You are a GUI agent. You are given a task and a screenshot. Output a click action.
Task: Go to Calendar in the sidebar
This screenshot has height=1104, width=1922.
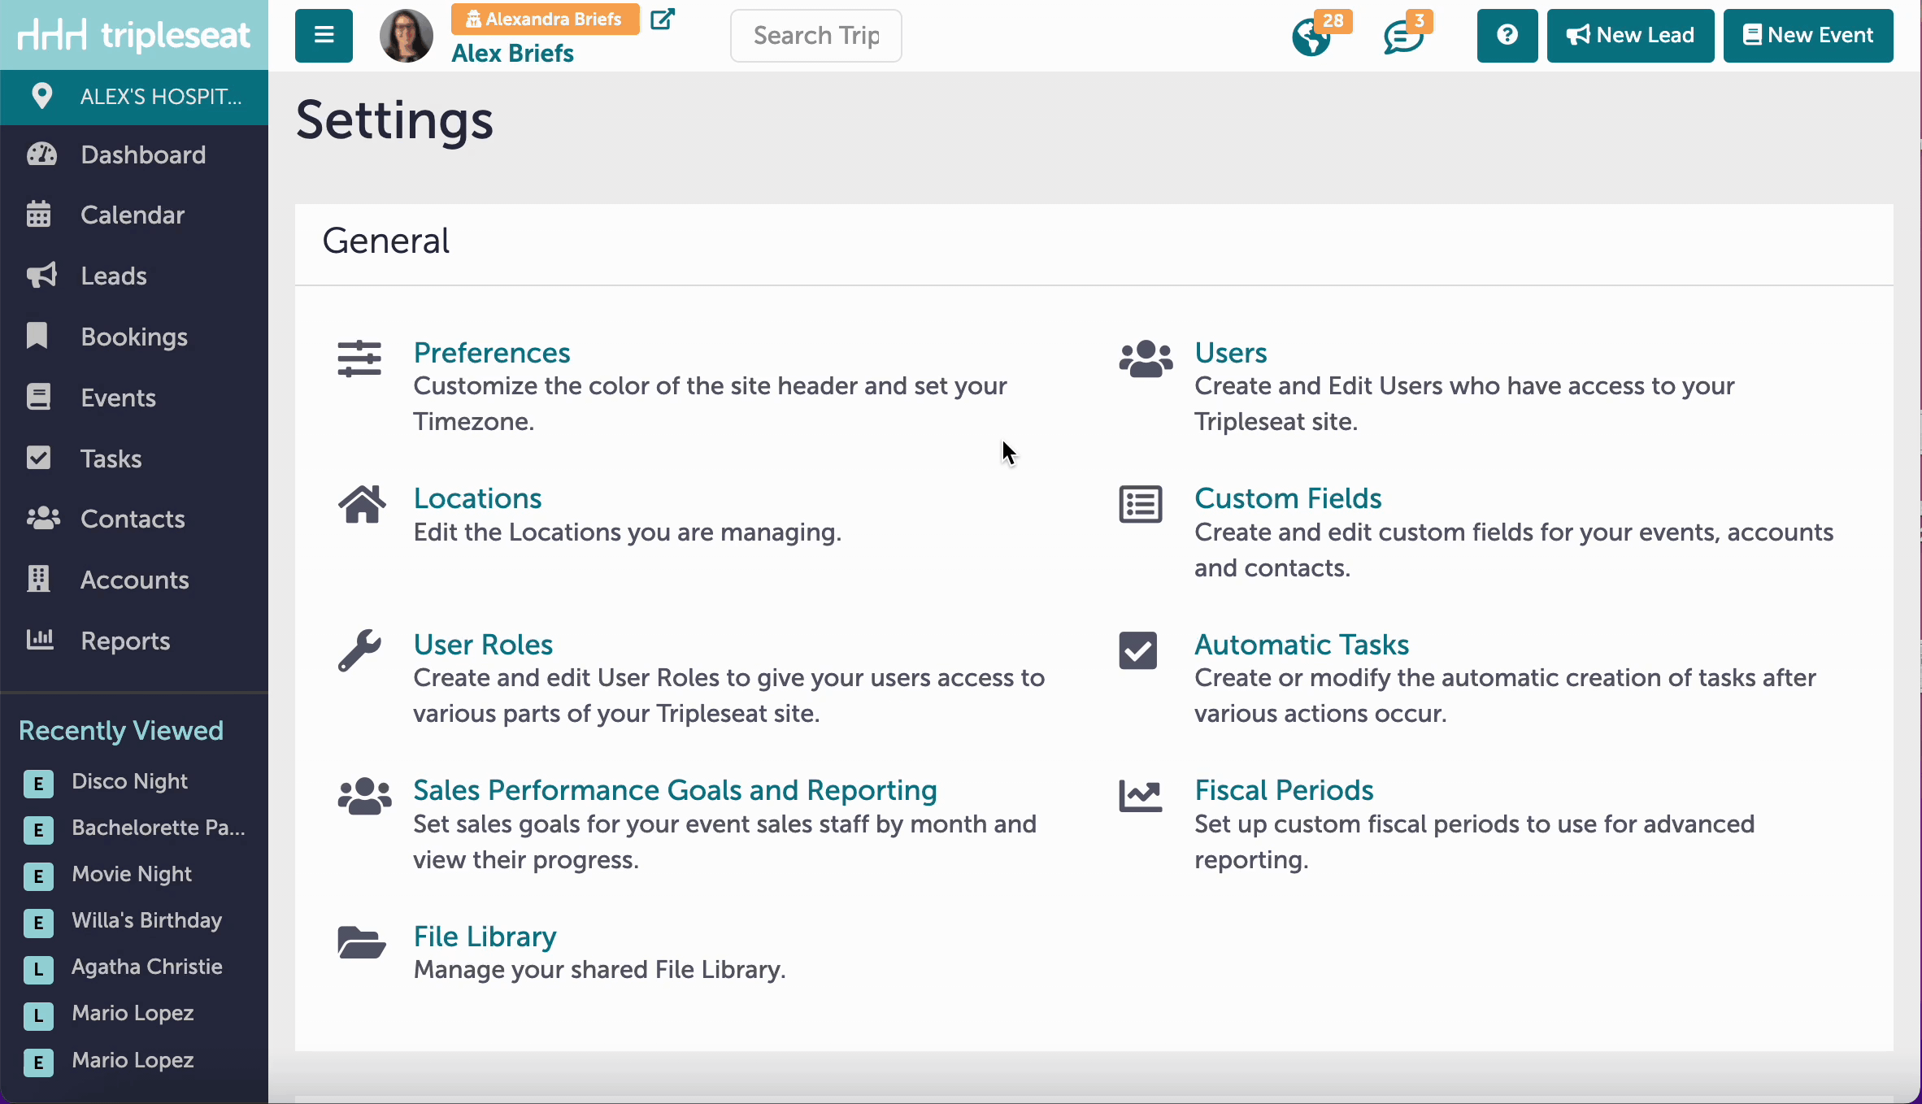point(134,215)
